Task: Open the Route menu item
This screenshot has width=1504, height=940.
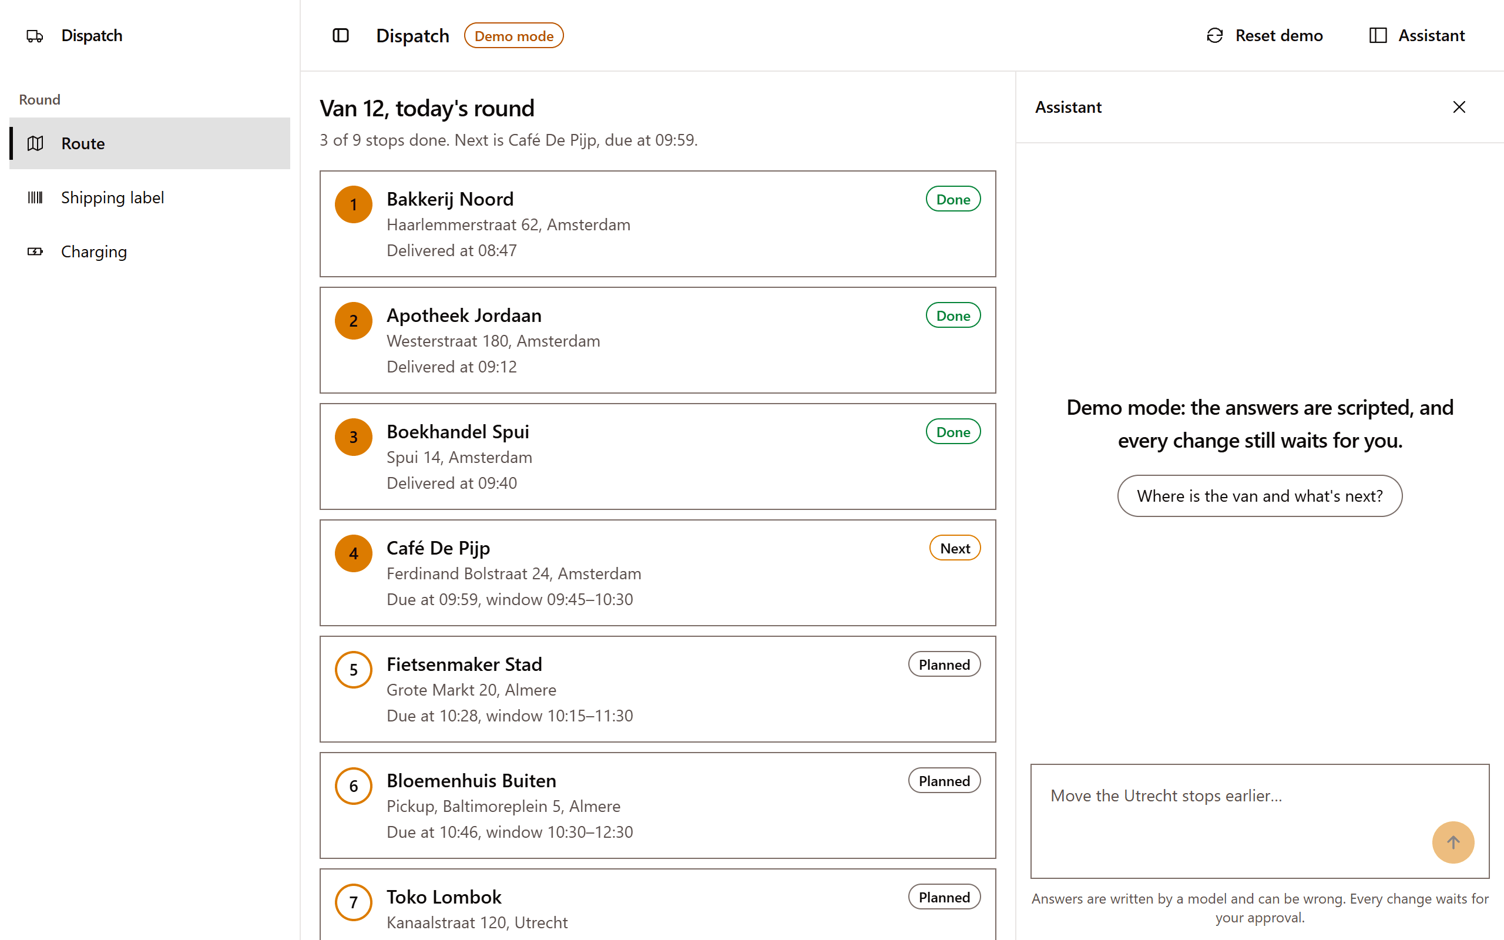Action: [x=150, y=143]
